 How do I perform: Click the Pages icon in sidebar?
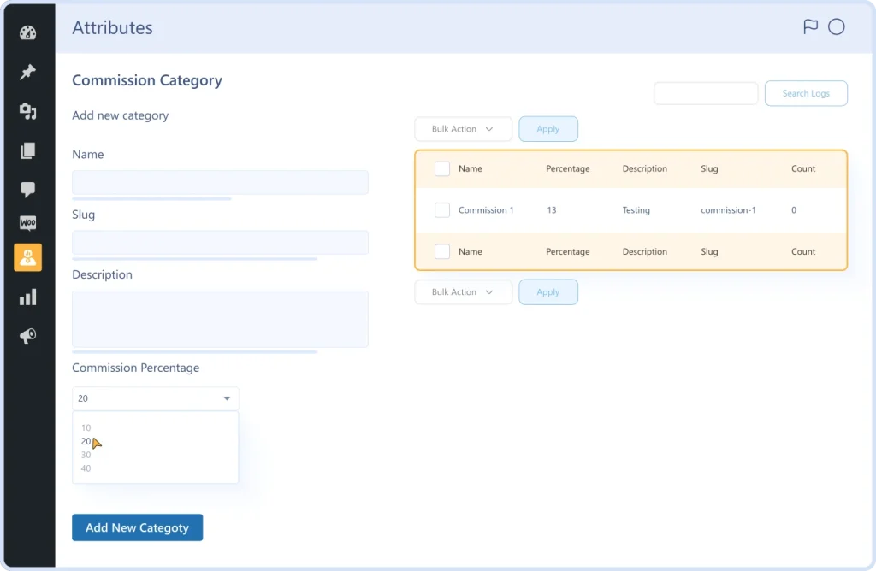click(x=27, y=151)
